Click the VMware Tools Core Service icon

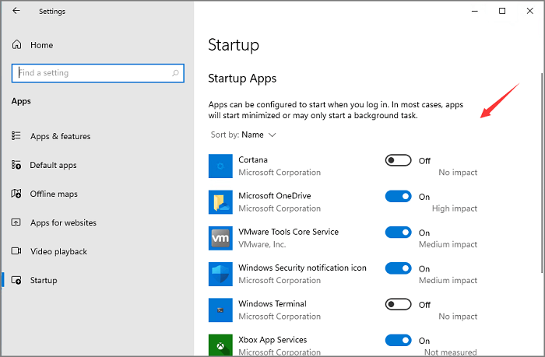click(221, 238)
